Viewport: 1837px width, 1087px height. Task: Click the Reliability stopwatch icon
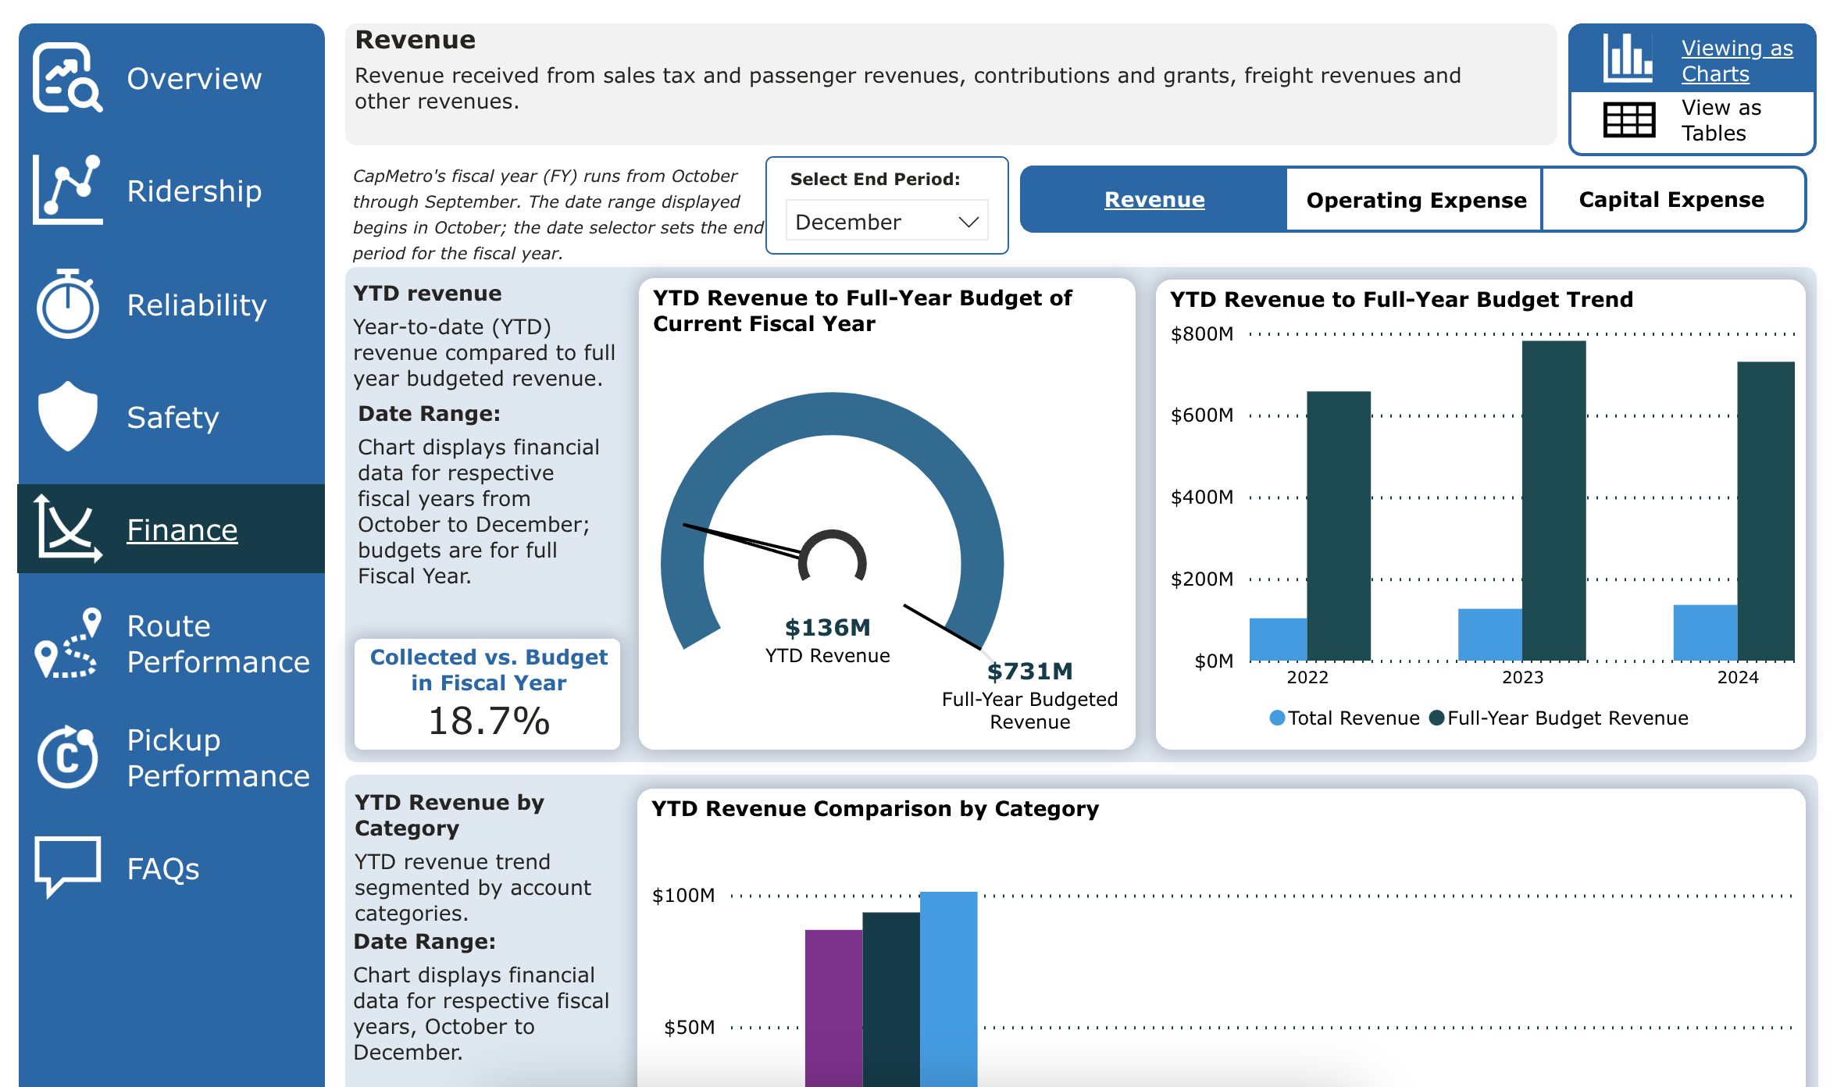coord(68,305)
